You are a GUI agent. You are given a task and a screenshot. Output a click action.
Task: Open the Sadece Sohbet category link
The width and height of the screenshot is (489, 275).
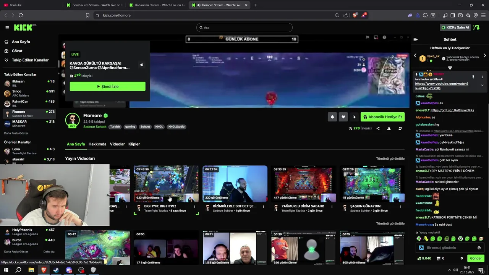(x=95, y=127)
